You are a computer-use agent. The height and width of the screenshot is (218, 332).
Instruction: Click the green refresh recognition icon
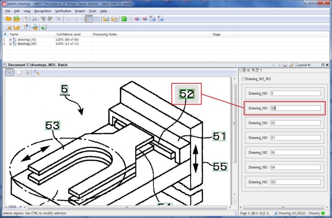point(124,19)
